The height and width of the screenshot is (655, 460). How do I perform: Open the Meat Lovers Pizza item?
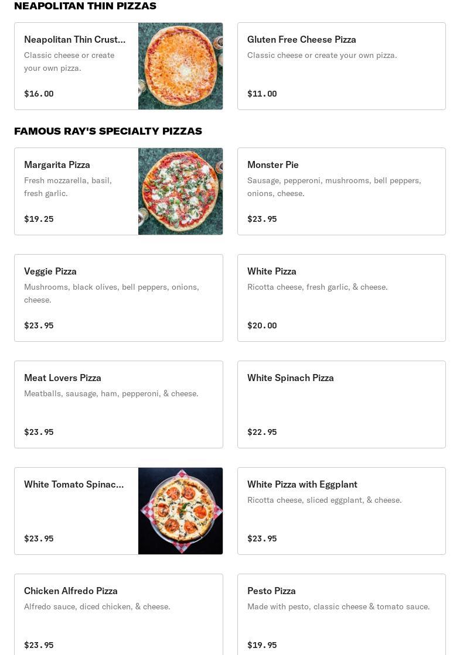coord(118,404)
